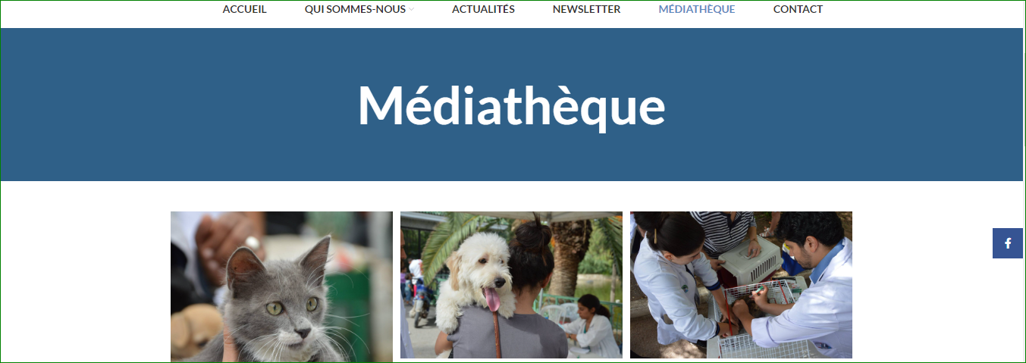1026x363 pixels.
Task: Navigate to ACTUALITÉS
Action: pyautogui.click(x=483, y=10)
